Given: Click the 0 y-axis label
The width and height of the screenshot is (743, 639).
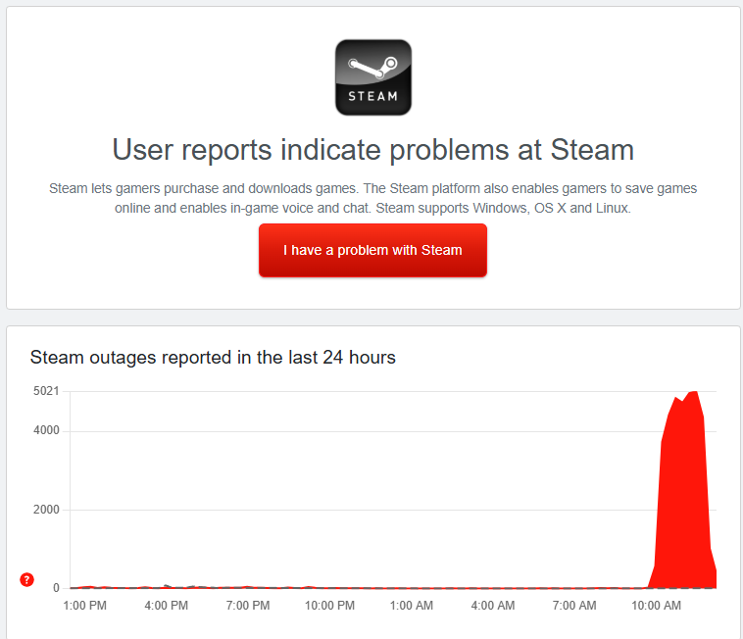Looking at the screenshot, I should (x=56, y=588).
